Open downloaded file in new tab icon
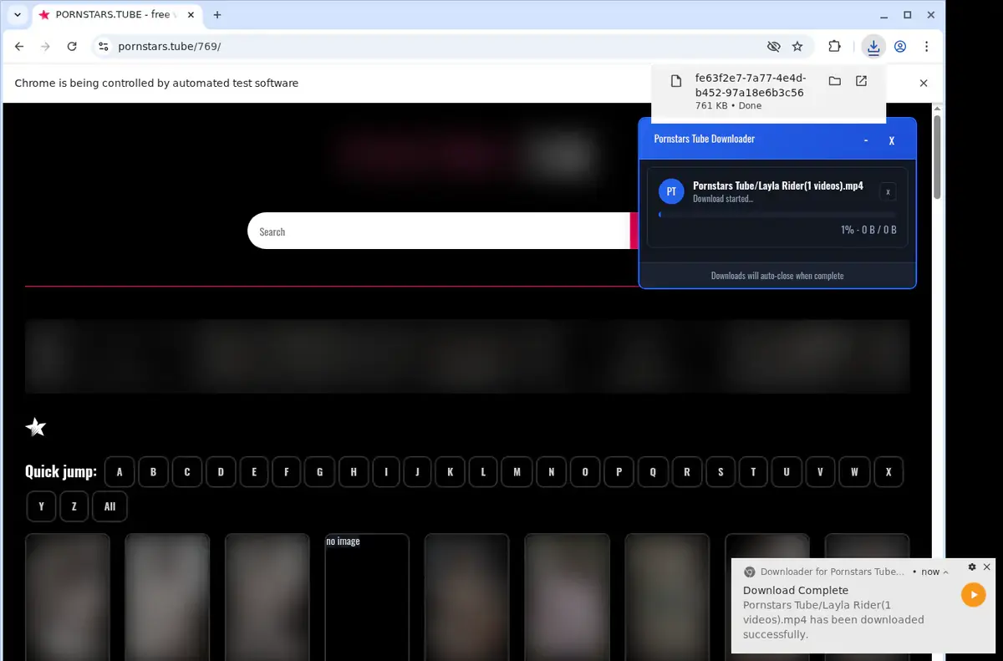 point(861,81)
